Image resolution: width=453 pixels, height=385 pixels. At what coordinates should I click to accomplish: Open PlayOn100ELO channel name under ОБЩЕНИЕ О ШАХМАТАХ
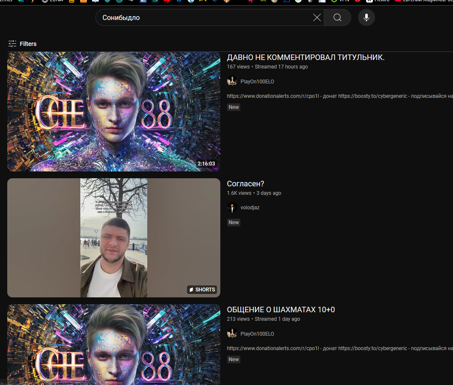click(257, 334)
